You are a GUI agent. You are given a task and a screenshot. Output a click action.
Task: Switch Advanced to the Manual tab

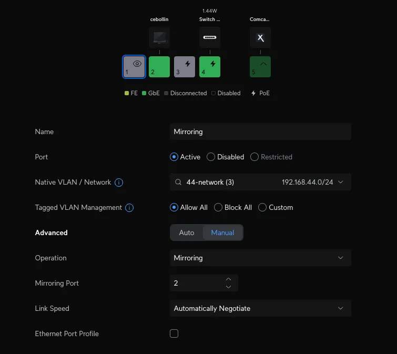coord(222,232)
